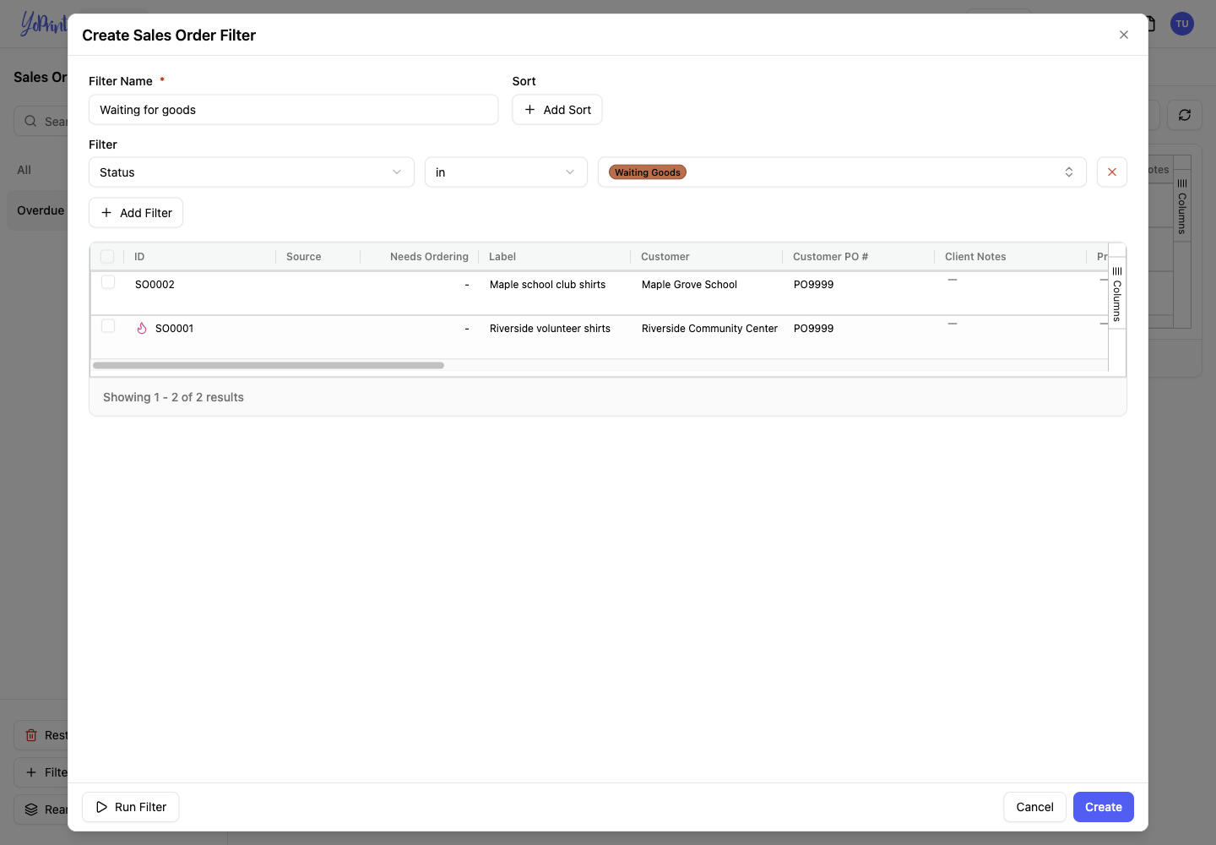Click the Waiting Goods orange tag

click(648, 172)
